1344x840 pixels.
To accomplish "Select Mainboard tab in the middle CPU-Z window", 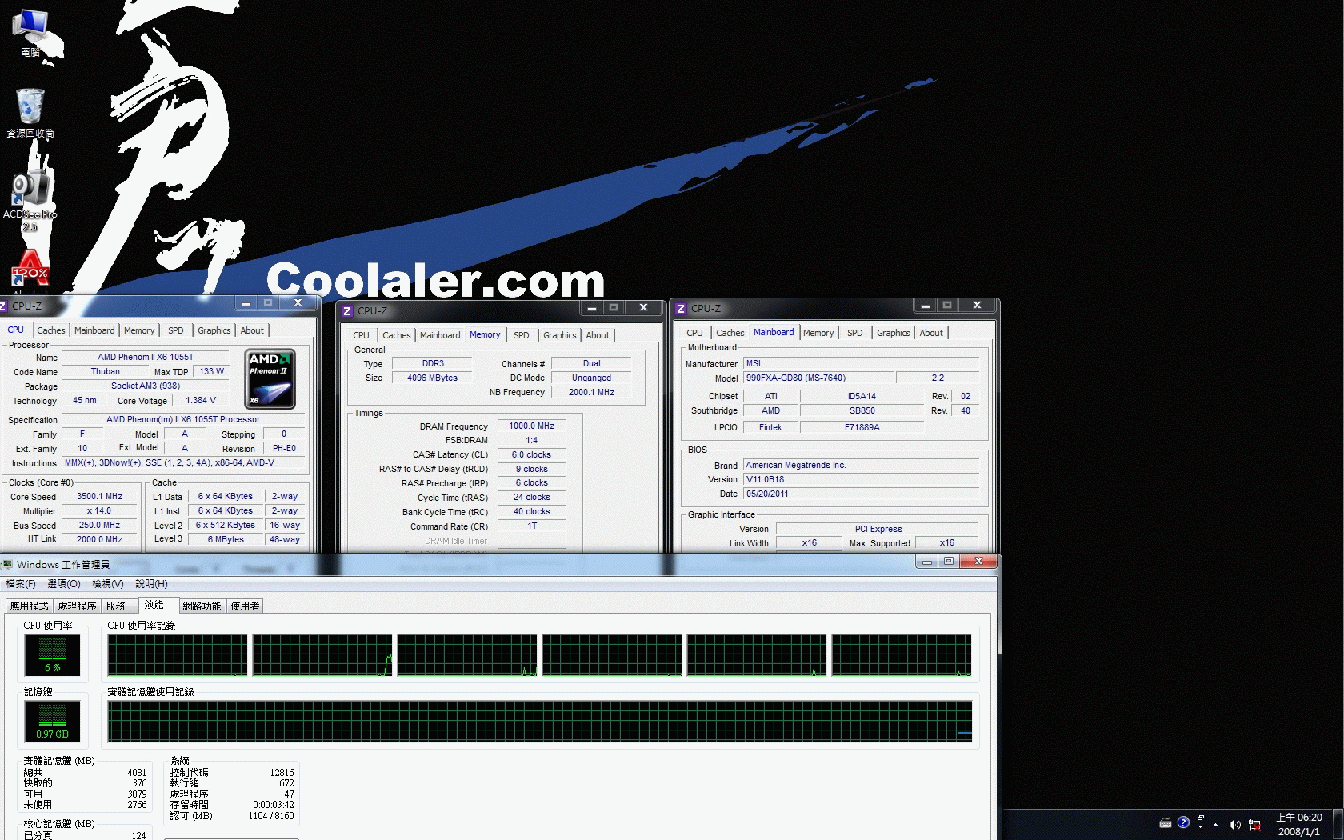I will [440, 335].
